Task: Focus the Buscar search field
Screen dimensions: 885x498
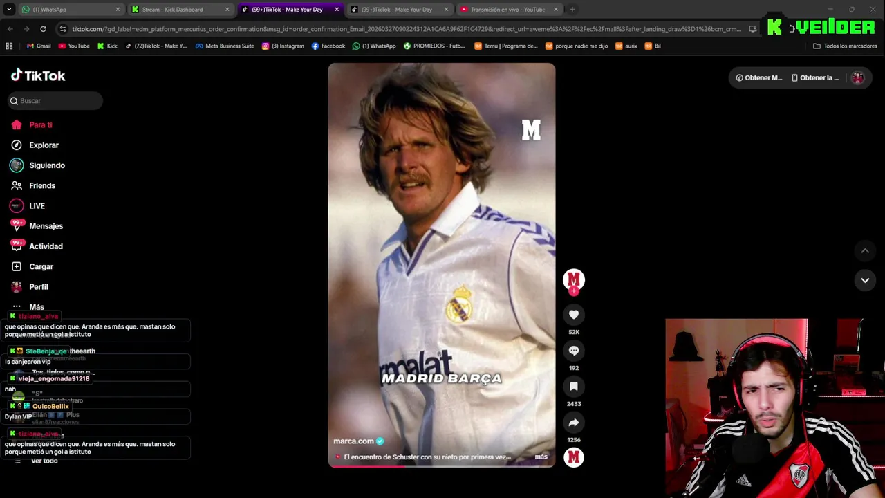Action: pos(55,101)
